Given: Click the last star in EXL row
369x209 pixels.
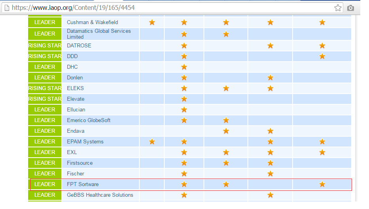Looking at the screenshot, I should pos(322,153).
